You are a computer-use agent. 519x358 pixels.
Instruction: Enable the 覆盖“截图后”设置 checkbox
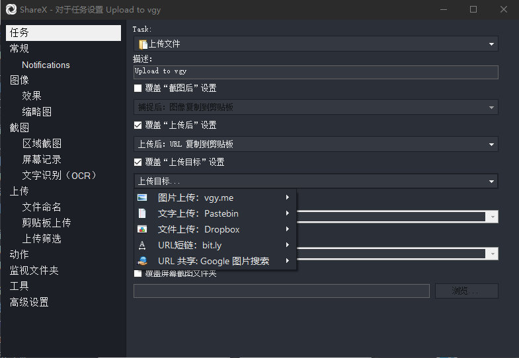pyautogui.click(x=138, y=88)
